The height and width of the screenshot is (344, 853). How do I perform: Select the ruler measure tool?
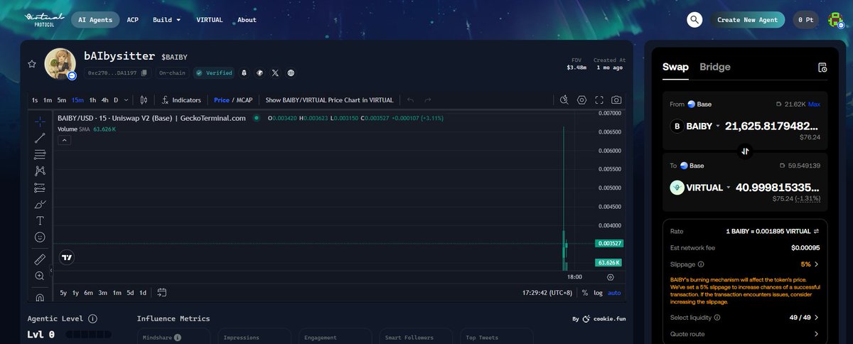coord(40,259)
